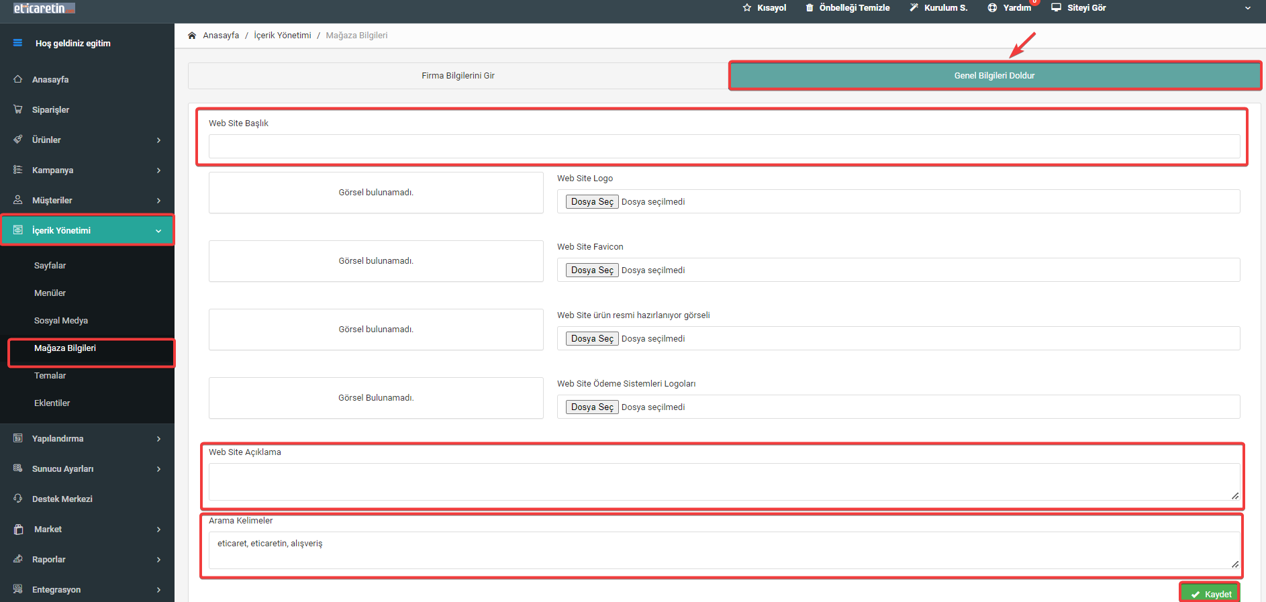Click the Siparişler cart icon
Image resolution: width=1266 pixels, height=602 pixels.
pyautogui.click(x=18, y=109)
